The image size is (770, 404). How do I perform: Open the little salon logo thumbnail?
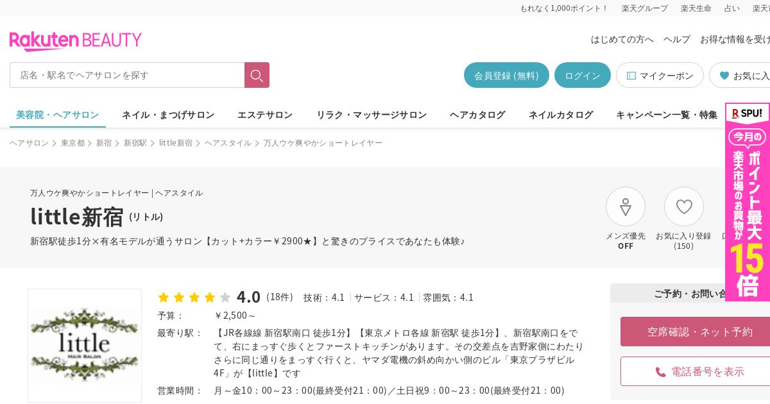85,346
